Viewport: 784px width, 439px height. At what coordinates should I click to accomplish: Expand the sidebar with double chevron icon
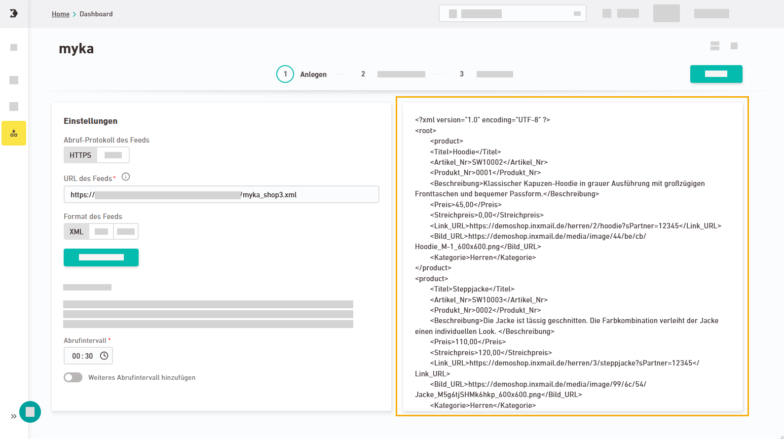(x=14, y=416)
